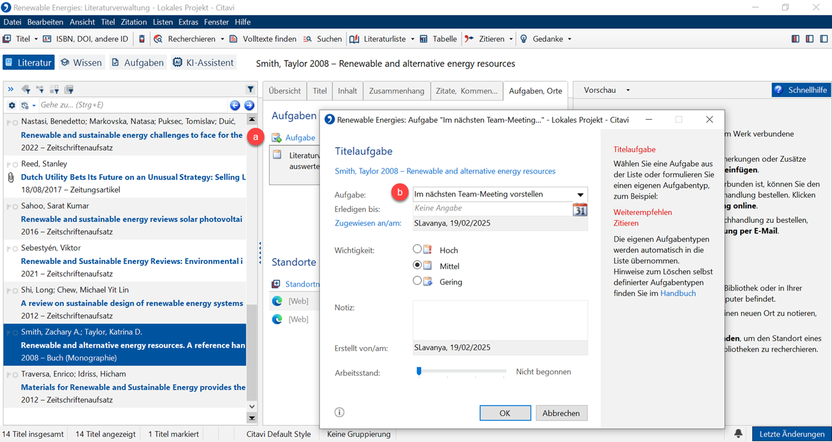The height and width of the screenshot is (442, 832).
Task: Expand the Aufgabe combo box dropdown
Action: coord(580,194)
